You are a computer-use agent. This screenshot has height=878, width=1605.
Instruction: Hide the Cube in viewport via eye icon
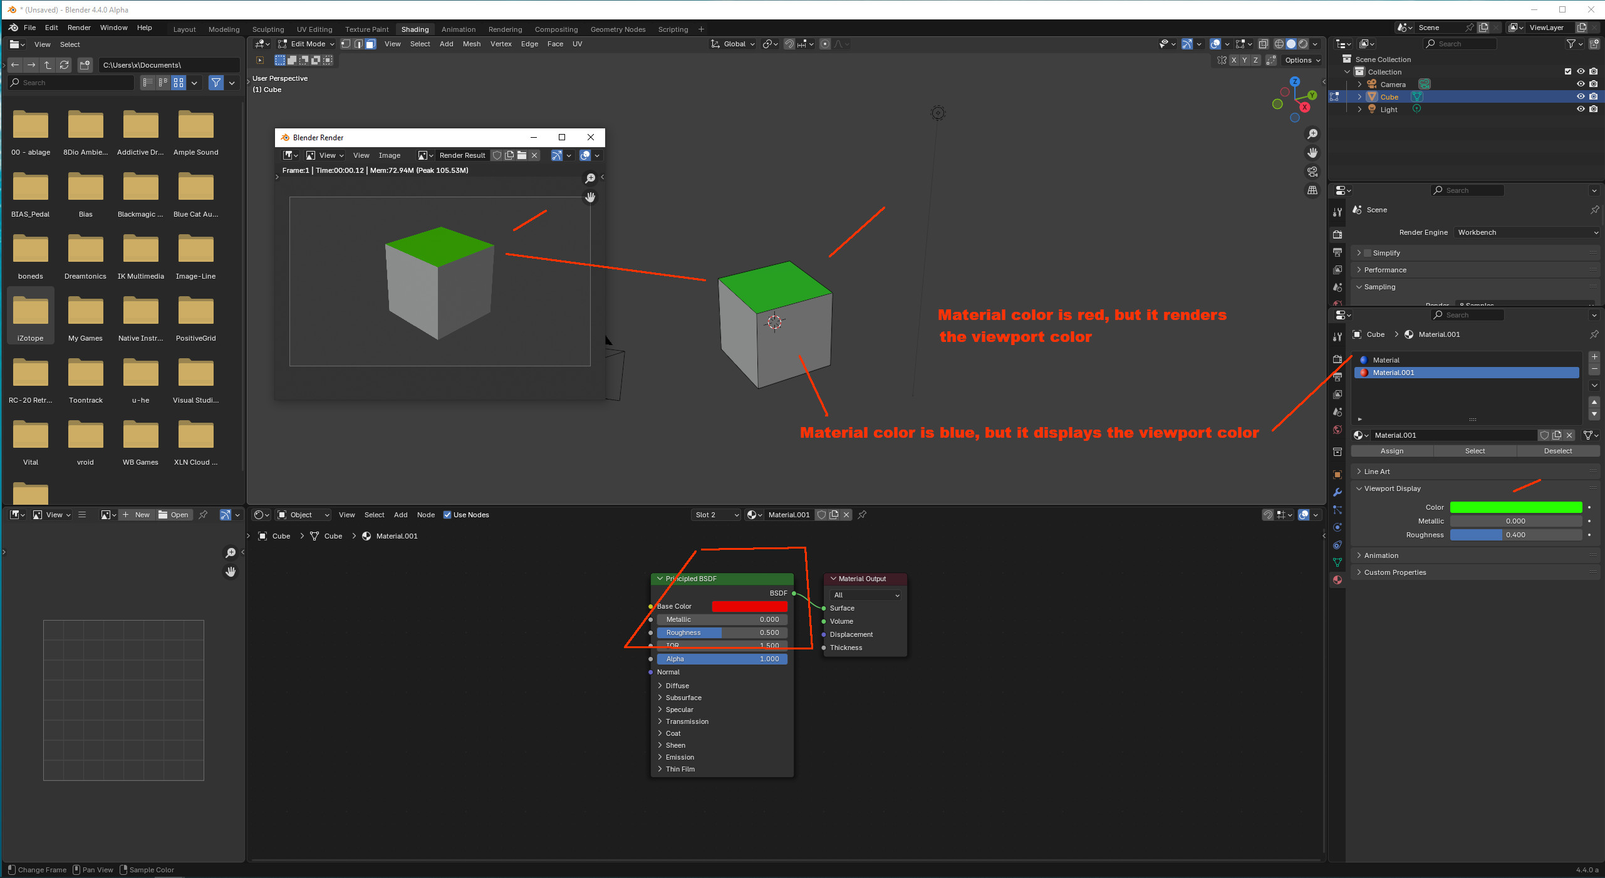(1581, 96)
